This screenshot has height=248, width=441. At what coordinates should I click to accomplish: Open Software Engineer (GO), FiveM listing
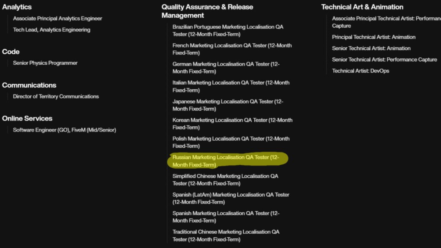pos(64,130)
